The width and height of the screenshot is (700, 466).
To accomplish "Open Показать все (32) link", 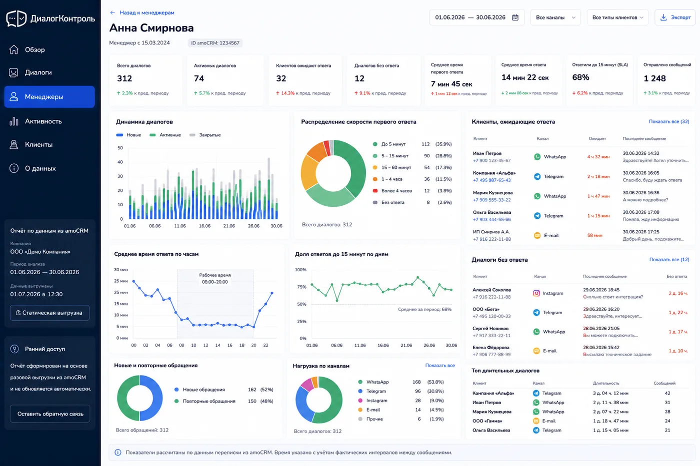I will 669,121.
